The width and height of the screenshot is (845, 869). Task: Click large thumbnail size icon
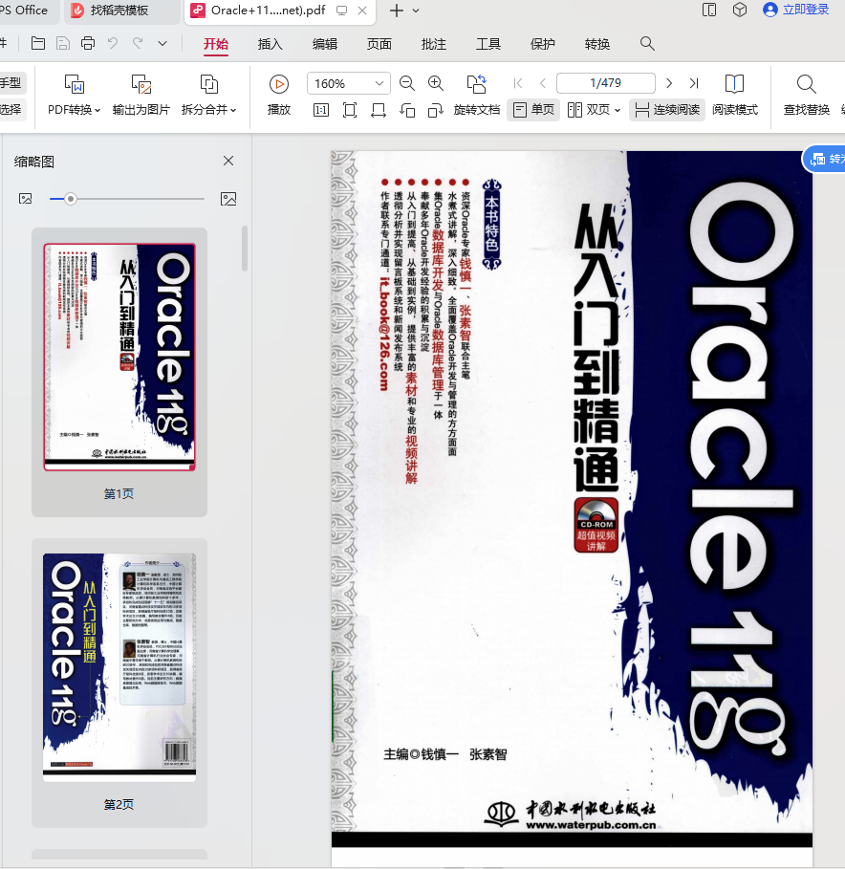coord(228,199)
